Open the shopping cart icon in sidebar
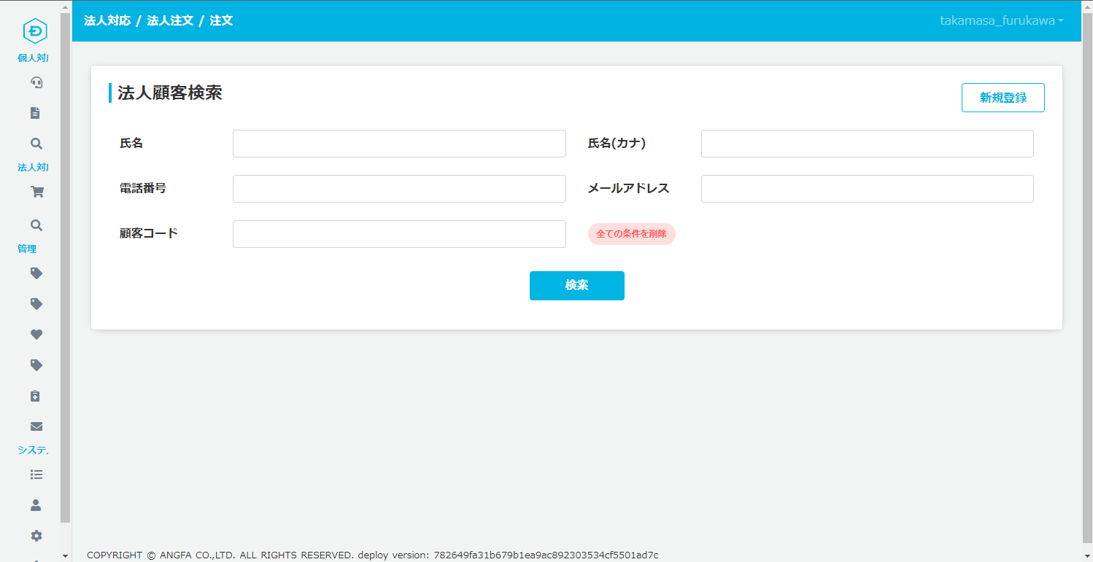Image resolution: width=1093 pixels, height=562 pixels. tap(36, 192)
